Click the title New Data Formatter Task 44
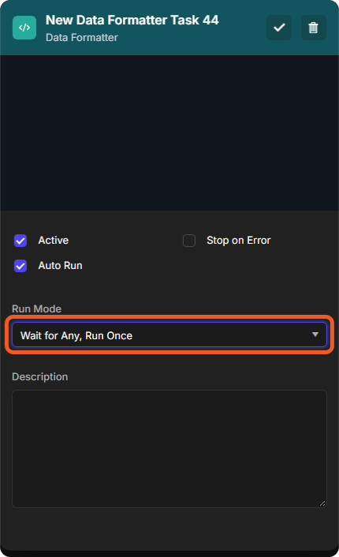 [132, 21]
